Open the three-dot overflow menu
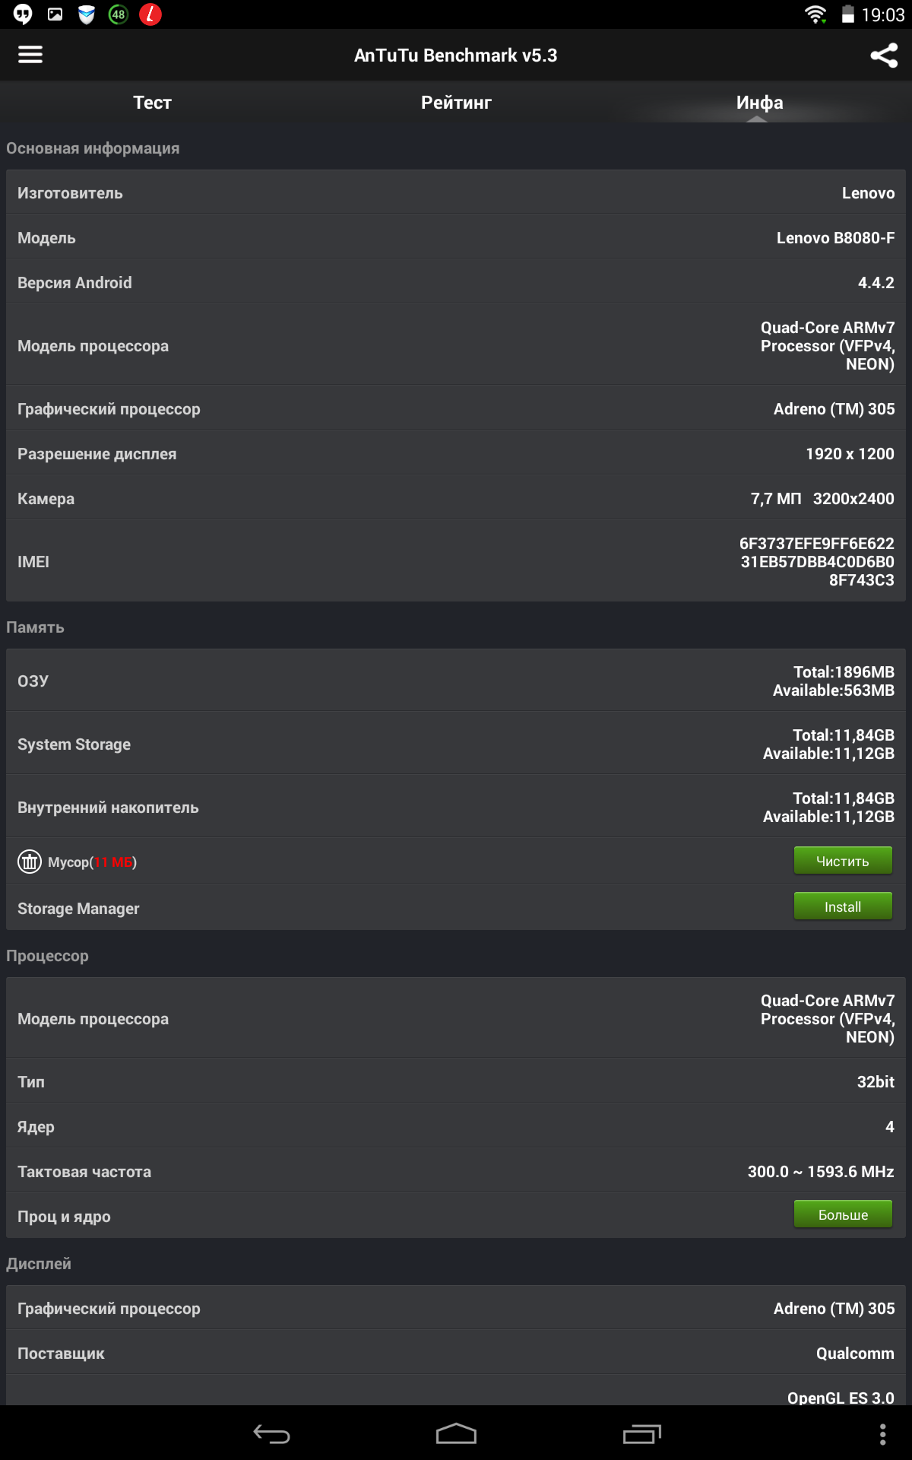 coord(882,1434)
